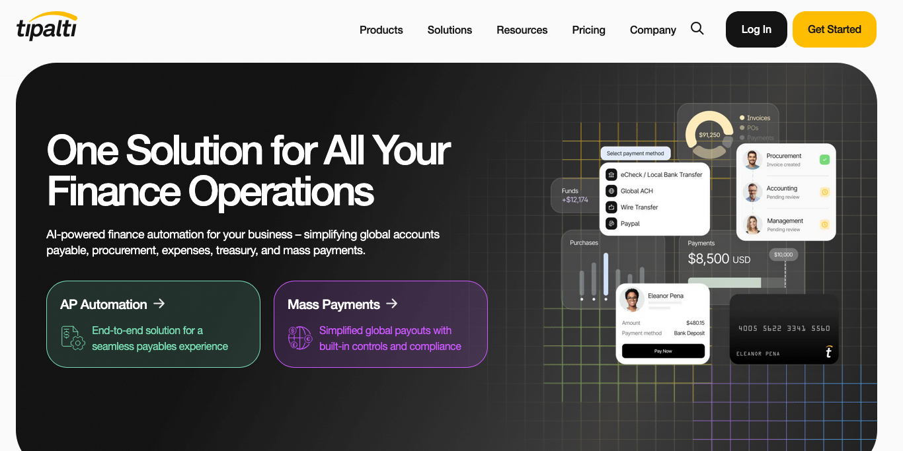
Task: Click the search magnifier icon
Action: click(x=697, y=28)
